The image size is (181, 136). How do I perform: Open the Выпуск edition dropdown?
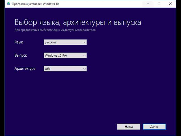pos(65,56)
